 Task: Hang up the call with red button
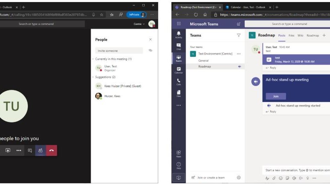pos(52,151)
